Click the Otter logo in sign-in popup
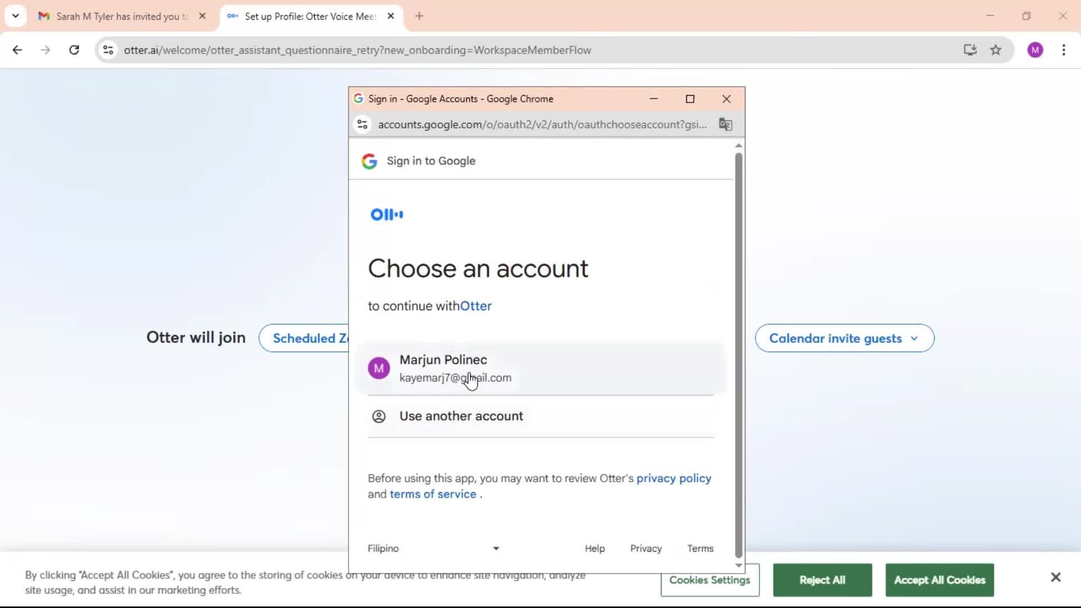The width and height of the screenshot is (1081, 608). tap(387, 214)
